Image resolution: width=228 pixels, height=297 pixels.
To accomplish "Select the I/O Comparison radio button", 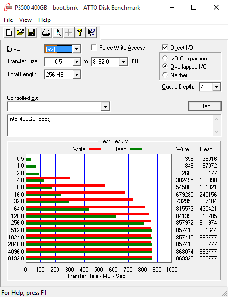I will [x=165, y=58].
